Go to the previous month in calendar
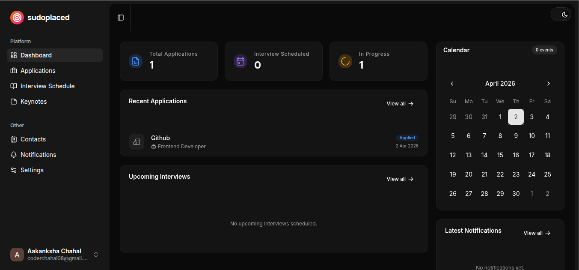Image resolution: width=579 pixels, height=270 pixels. pos(452,84)
